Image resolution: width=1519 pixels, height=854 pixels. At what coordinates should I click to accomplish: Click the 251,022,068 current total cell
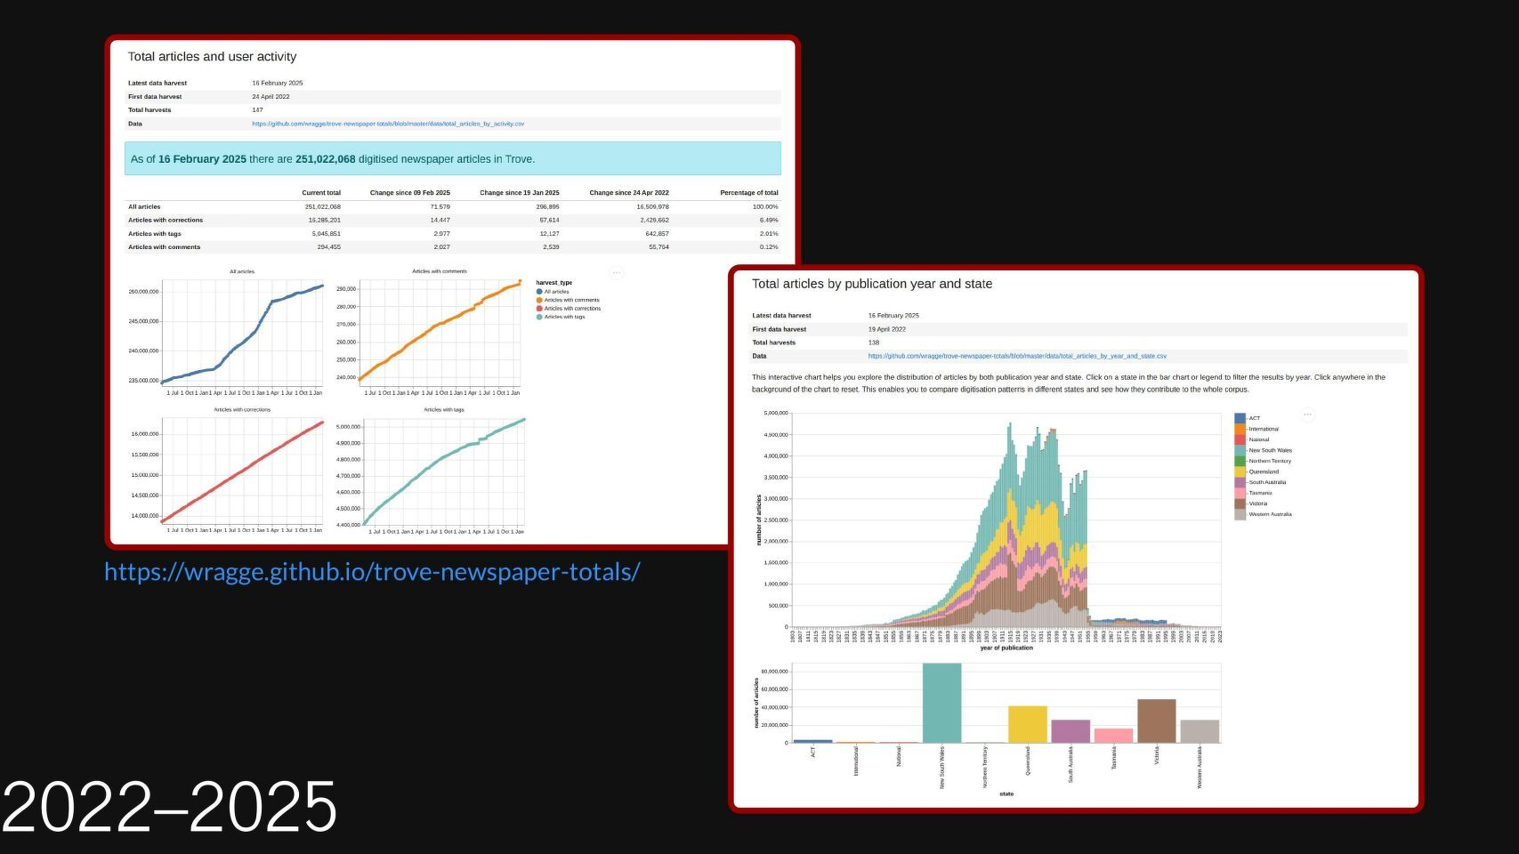coord(322,206)
